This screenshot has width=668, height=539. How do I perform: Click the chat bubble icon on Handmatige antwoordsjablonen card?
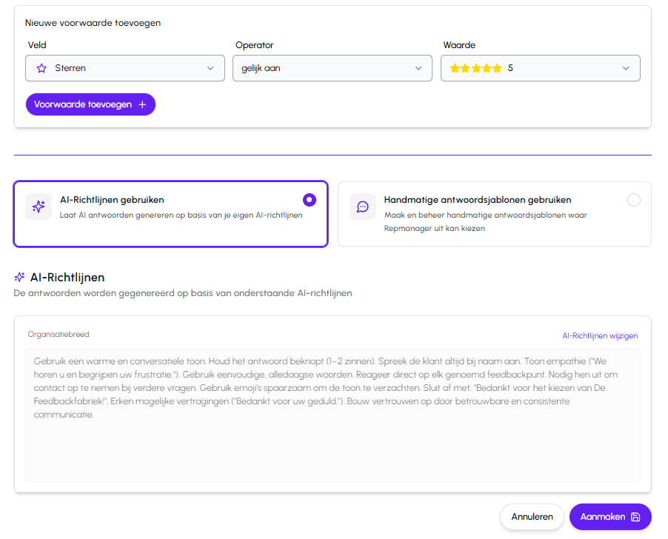(363, 207)
